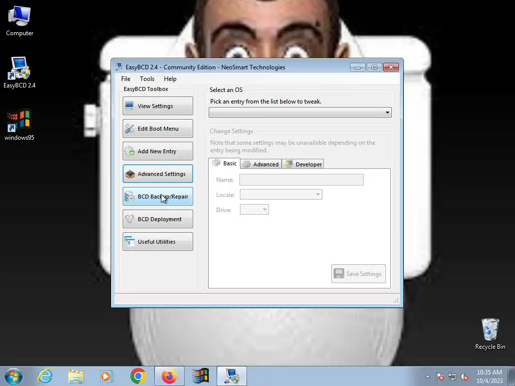Switch to Firefox in taskbar
Viewport: 515px width, 386px height.
169,376
